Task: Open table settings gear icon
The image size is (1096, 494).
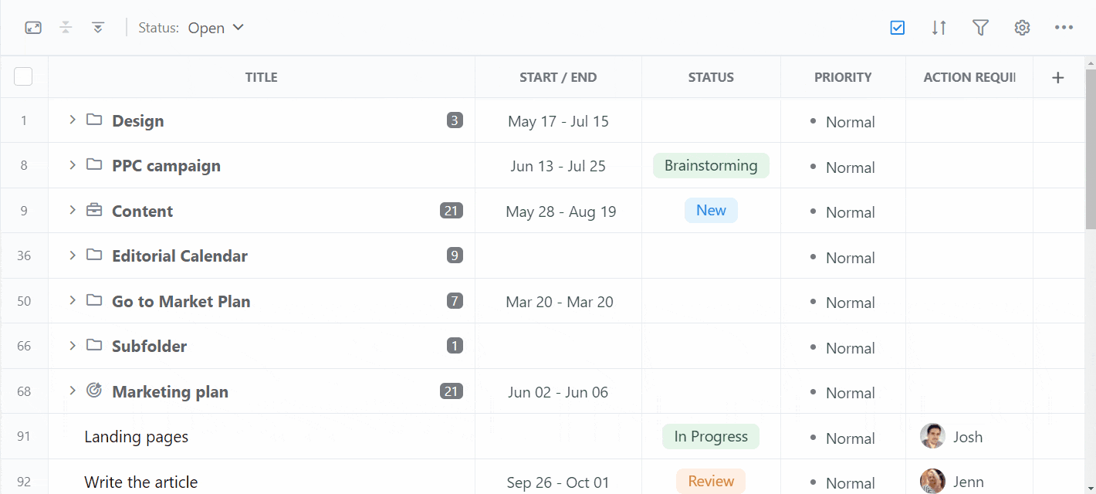Action: point(1022,28)
